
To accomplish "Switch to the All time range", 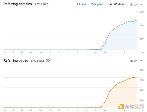I will (x=81, y=4).
